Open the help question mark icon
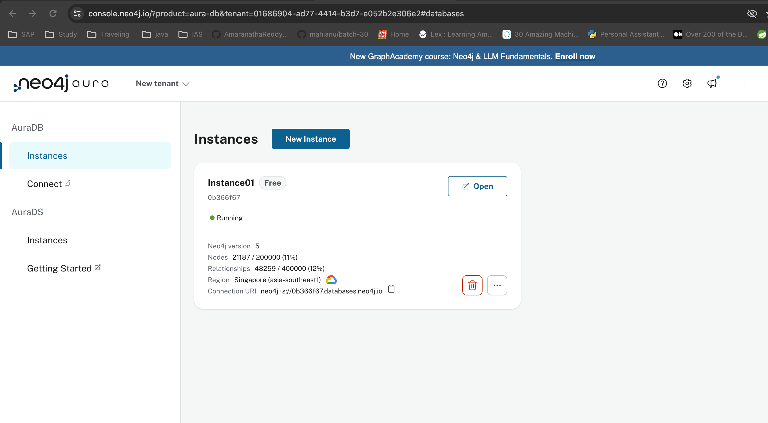This screenshot has height=423, width=768. [x=662, y=84]
